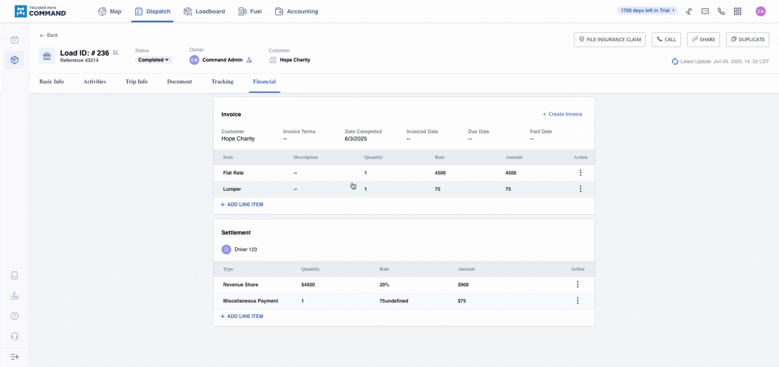Click the 20% rate value
This screenshot has width=779, height=367.
pyautogui.click(x=384, y=285)
